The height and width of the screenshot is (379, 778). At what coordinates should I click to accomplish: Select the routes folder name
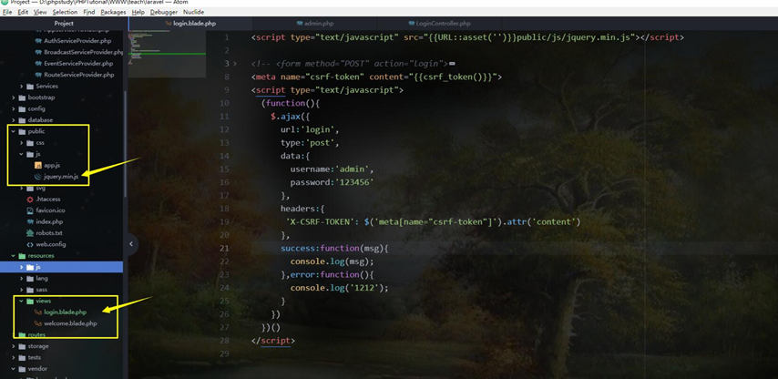pos(36,335)
